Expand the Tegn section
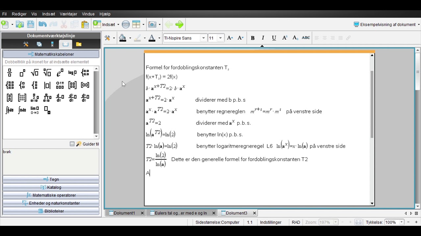The image size is (421, 236). [51, 179]
